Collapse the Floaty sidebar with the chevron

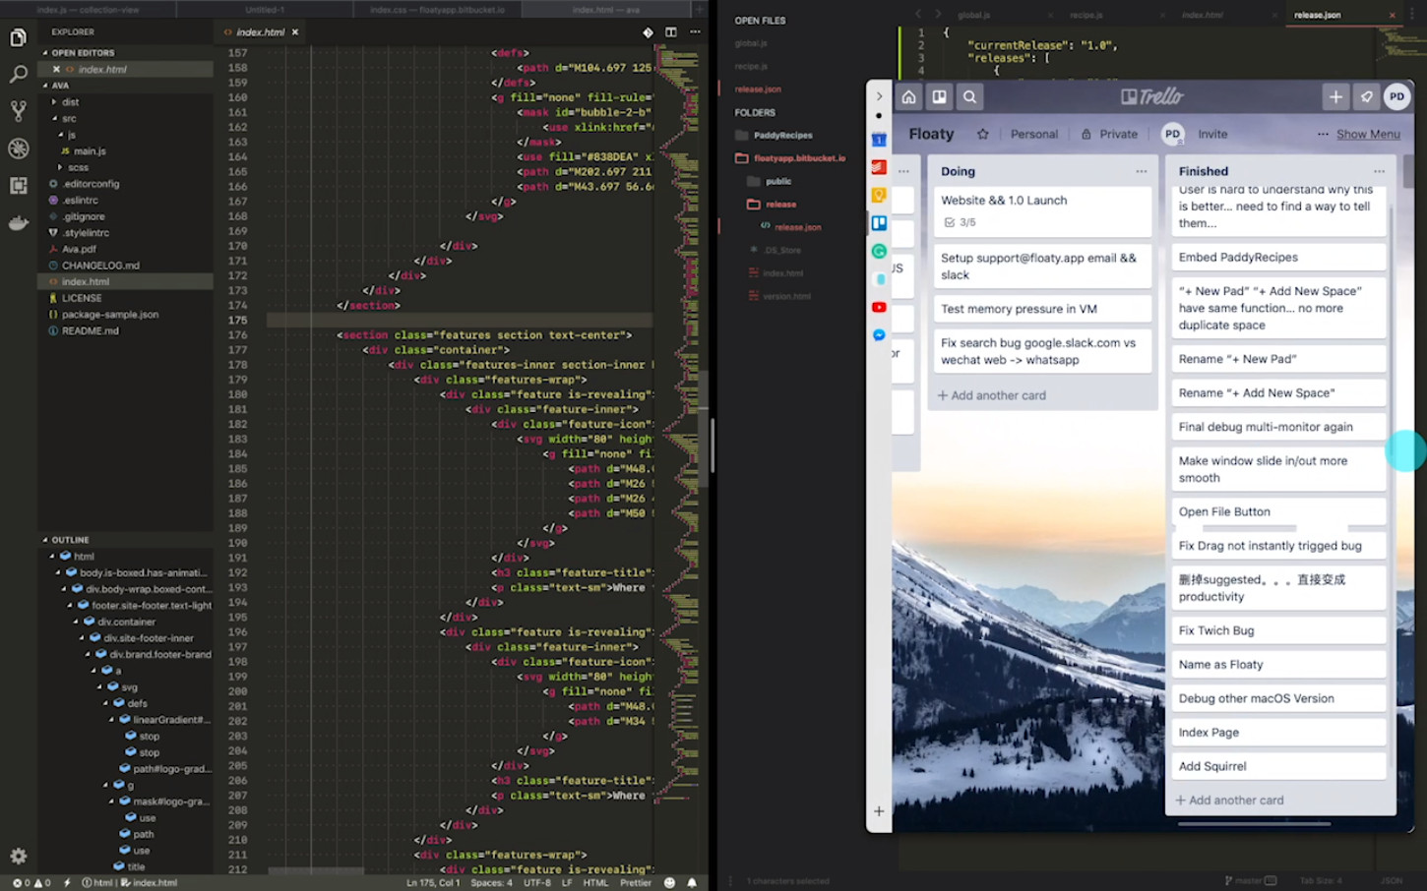(879, 96)
